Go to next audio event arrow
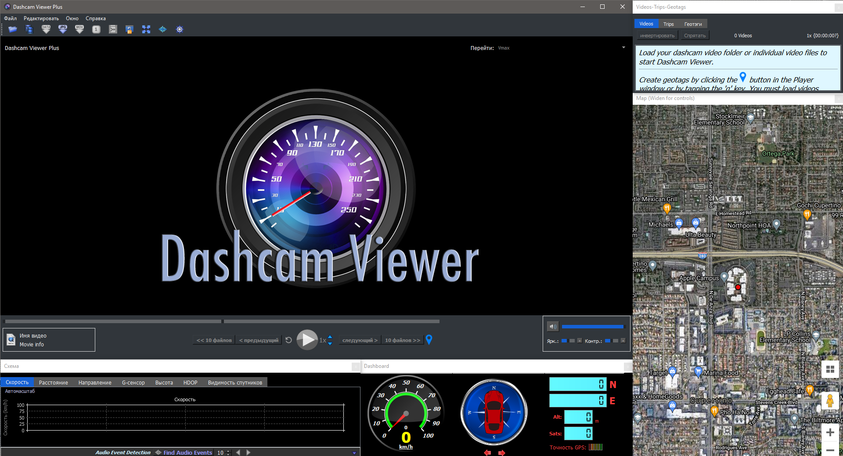 tap(248, 452)
